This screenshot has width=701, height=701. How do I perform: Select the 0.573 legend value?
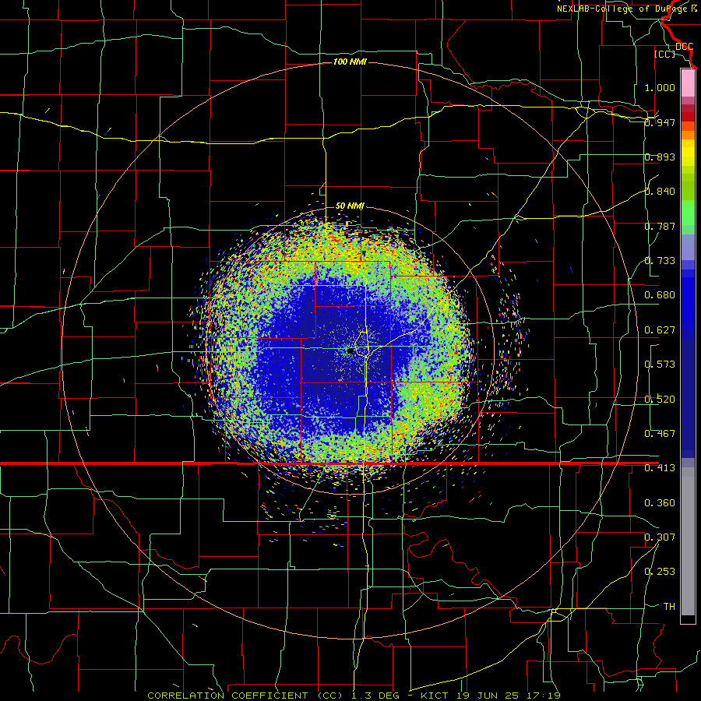pos(660,365)
